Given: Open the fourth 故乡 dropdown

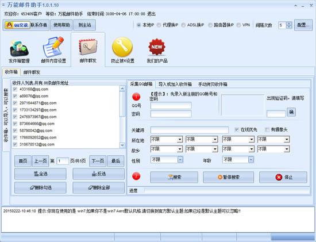Looking at the screenshot, I should [x=273, y=149].
